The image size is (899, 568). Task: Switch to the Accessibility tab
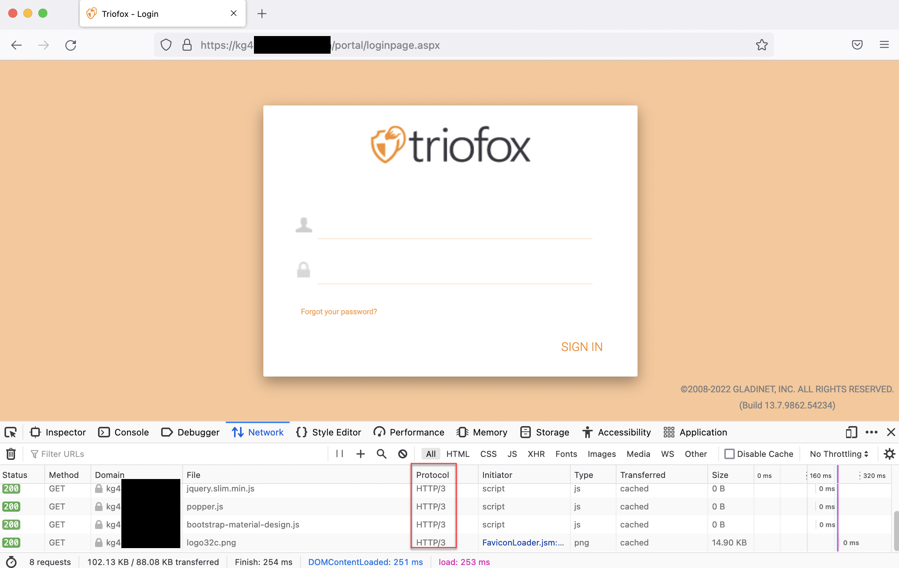tap(616, 432)
